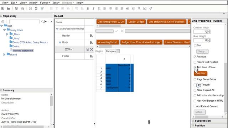Click the Bold formatting icon
The width and height of the screenshot is (228, 128).
[x=88, y=9]
